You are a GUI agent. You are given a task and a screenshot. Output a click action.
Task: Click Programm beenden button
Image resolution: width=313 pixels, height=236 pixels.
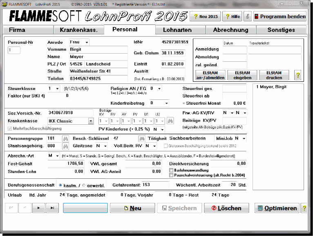(x=280, y=16)
